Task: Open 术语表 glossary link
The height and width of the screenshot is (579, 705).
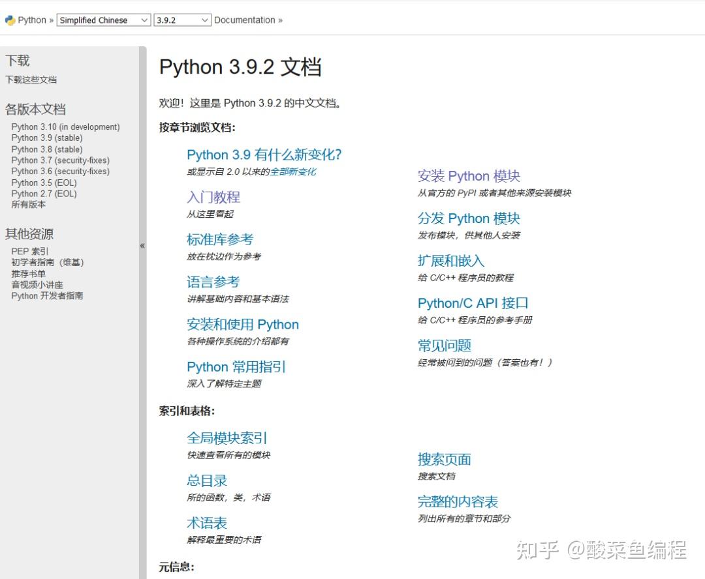Action: coord(207,523)
